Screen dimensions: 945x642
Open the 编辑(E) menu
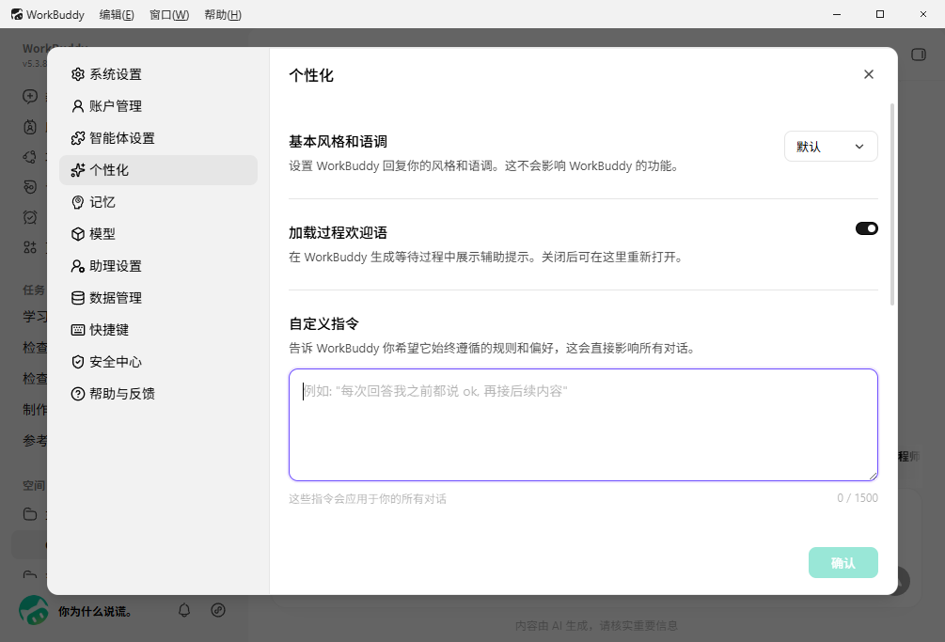pyautogui.click(x=117, y=14)
